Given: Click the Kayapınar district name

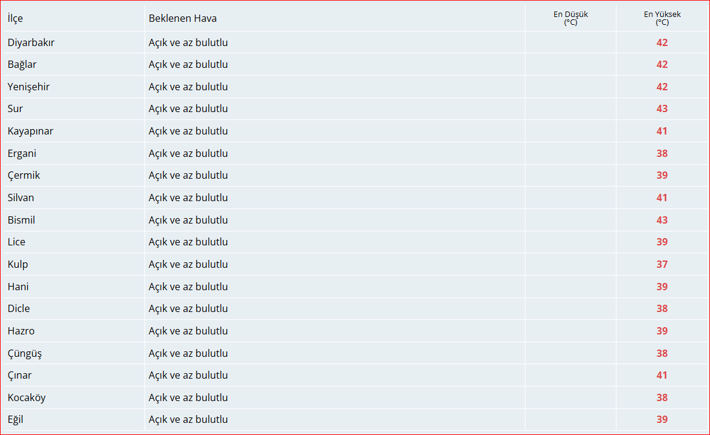Looking at the screenshot, I should (30, 131).
